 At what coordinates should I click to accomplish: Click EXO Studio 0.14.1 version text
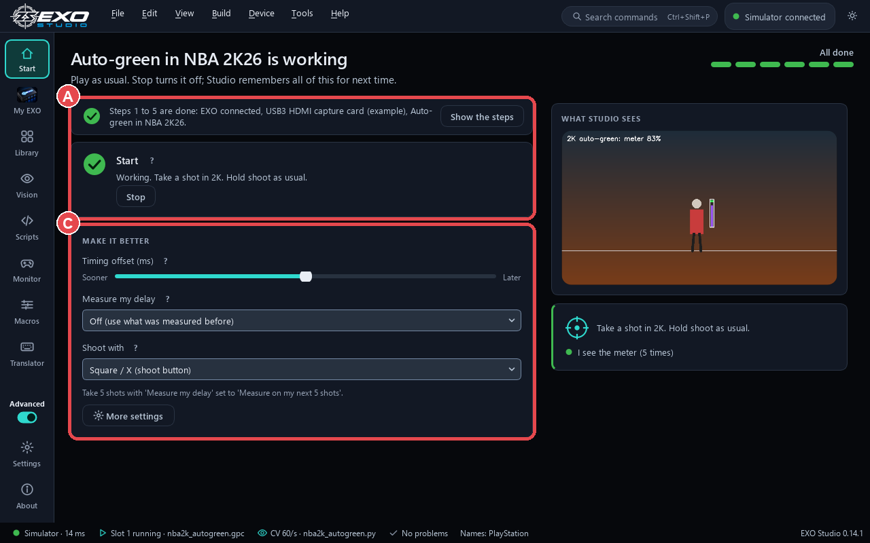coord(831,533)
